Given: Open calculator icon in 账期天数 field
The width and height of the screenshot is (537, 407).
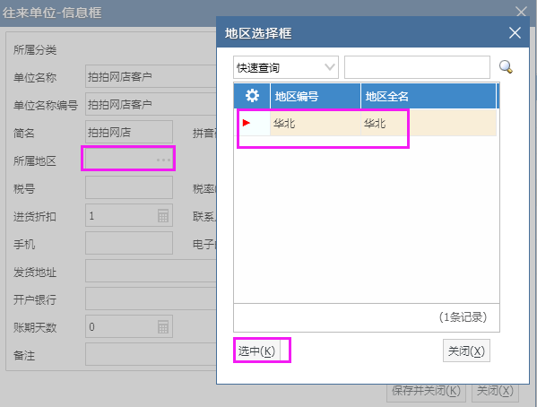Looking at the screenshot, I should pos(163,327).
